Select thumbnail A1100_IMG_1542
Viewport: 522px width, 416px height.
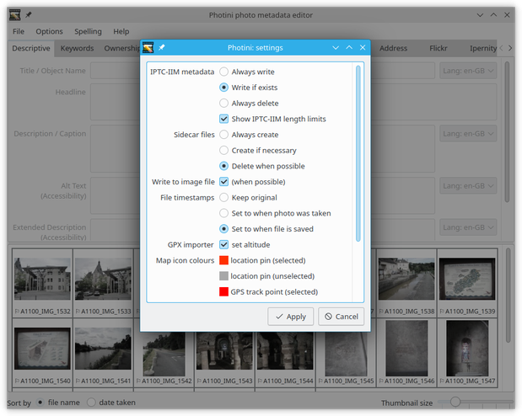click(x=164, y=359)
